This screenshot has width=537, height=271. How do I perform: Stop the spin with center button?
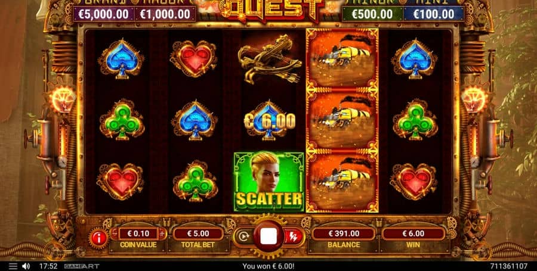point(268,236)
